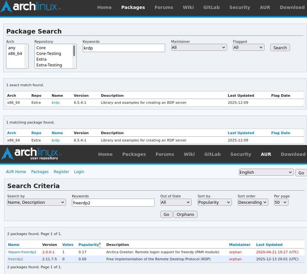Click the Keywords field containing freerdp2
The image size is (307, 274).
tap(113, 203)
